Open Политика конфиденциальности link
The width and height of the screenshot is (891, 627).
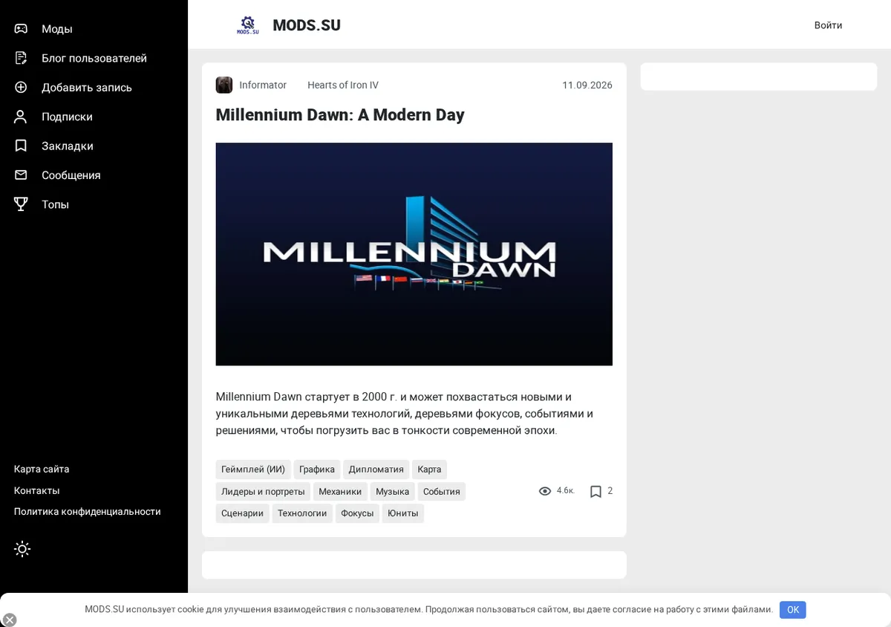88,512
